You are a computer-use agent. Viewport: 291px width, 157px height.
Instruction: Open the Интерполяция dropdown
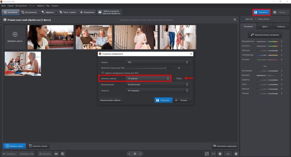point(157,85)
